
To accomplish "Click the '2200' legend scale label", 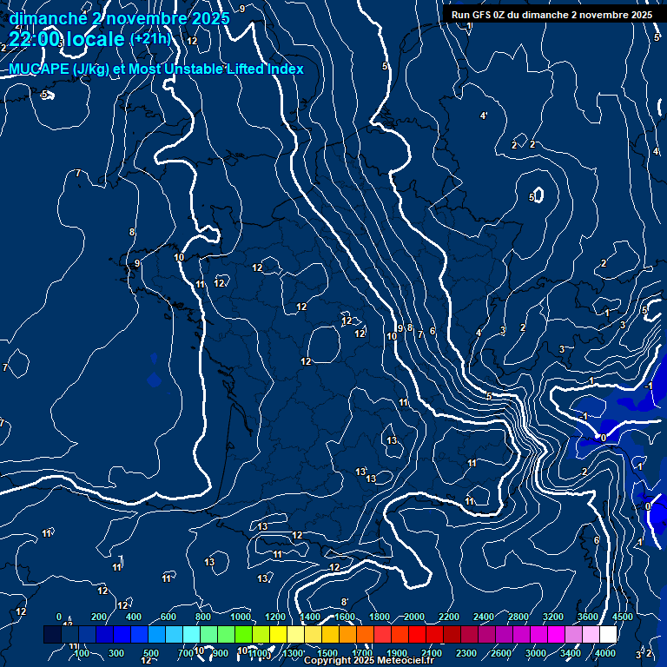I will [x=449, y=617].
